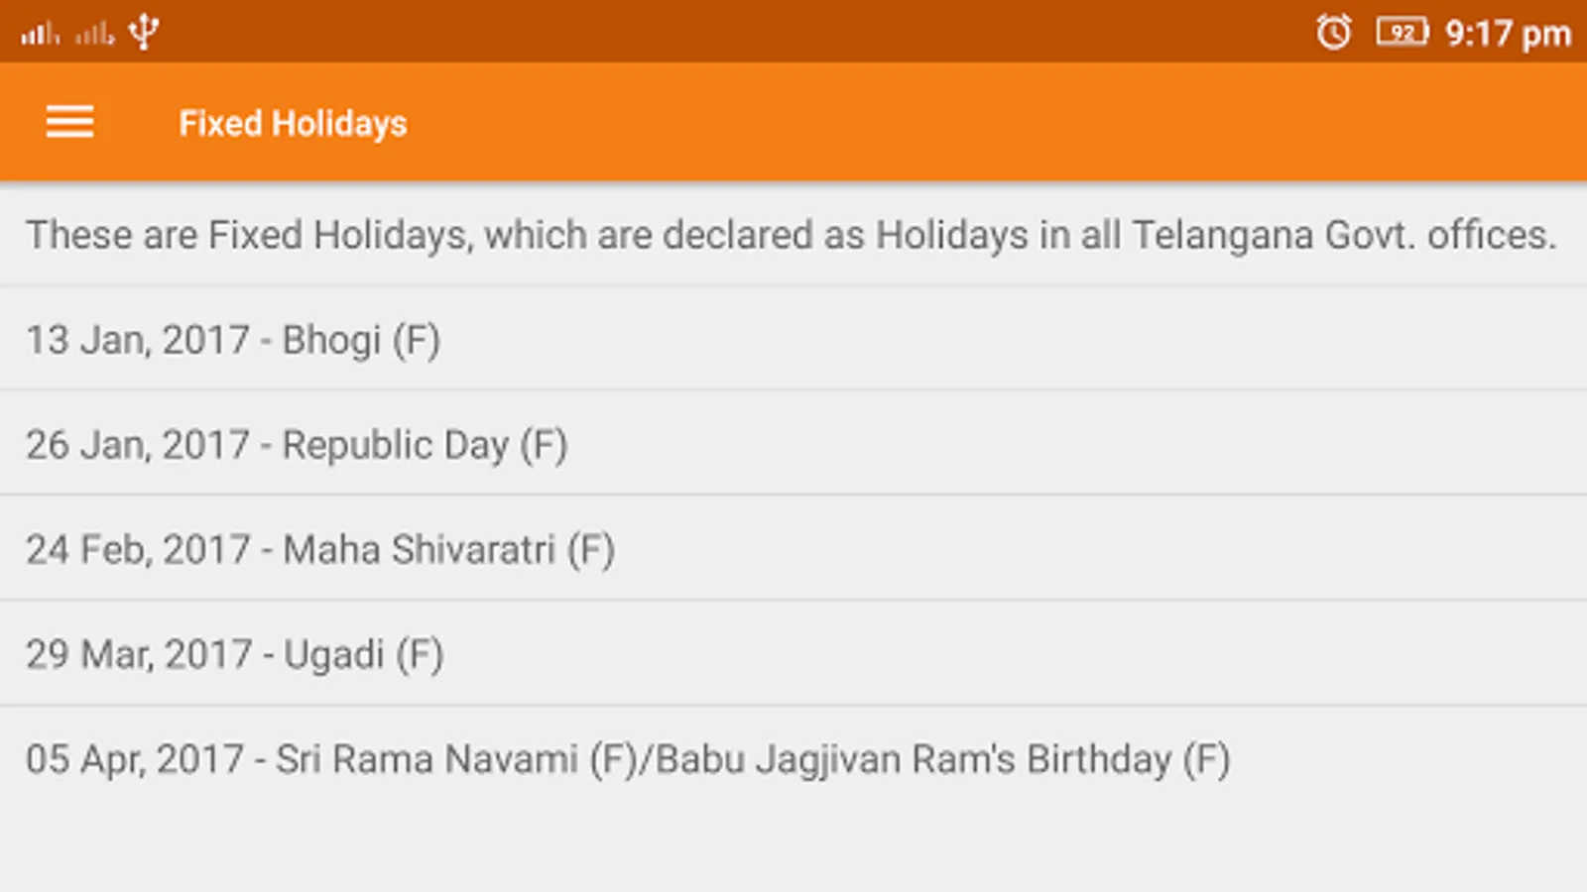Click the 05 Apr, 2017 date text
Screen dimensions: 1587x892
click(x=135, y=760)
